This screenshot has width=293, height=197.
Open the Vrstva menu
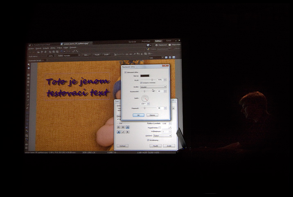(59, 48)
